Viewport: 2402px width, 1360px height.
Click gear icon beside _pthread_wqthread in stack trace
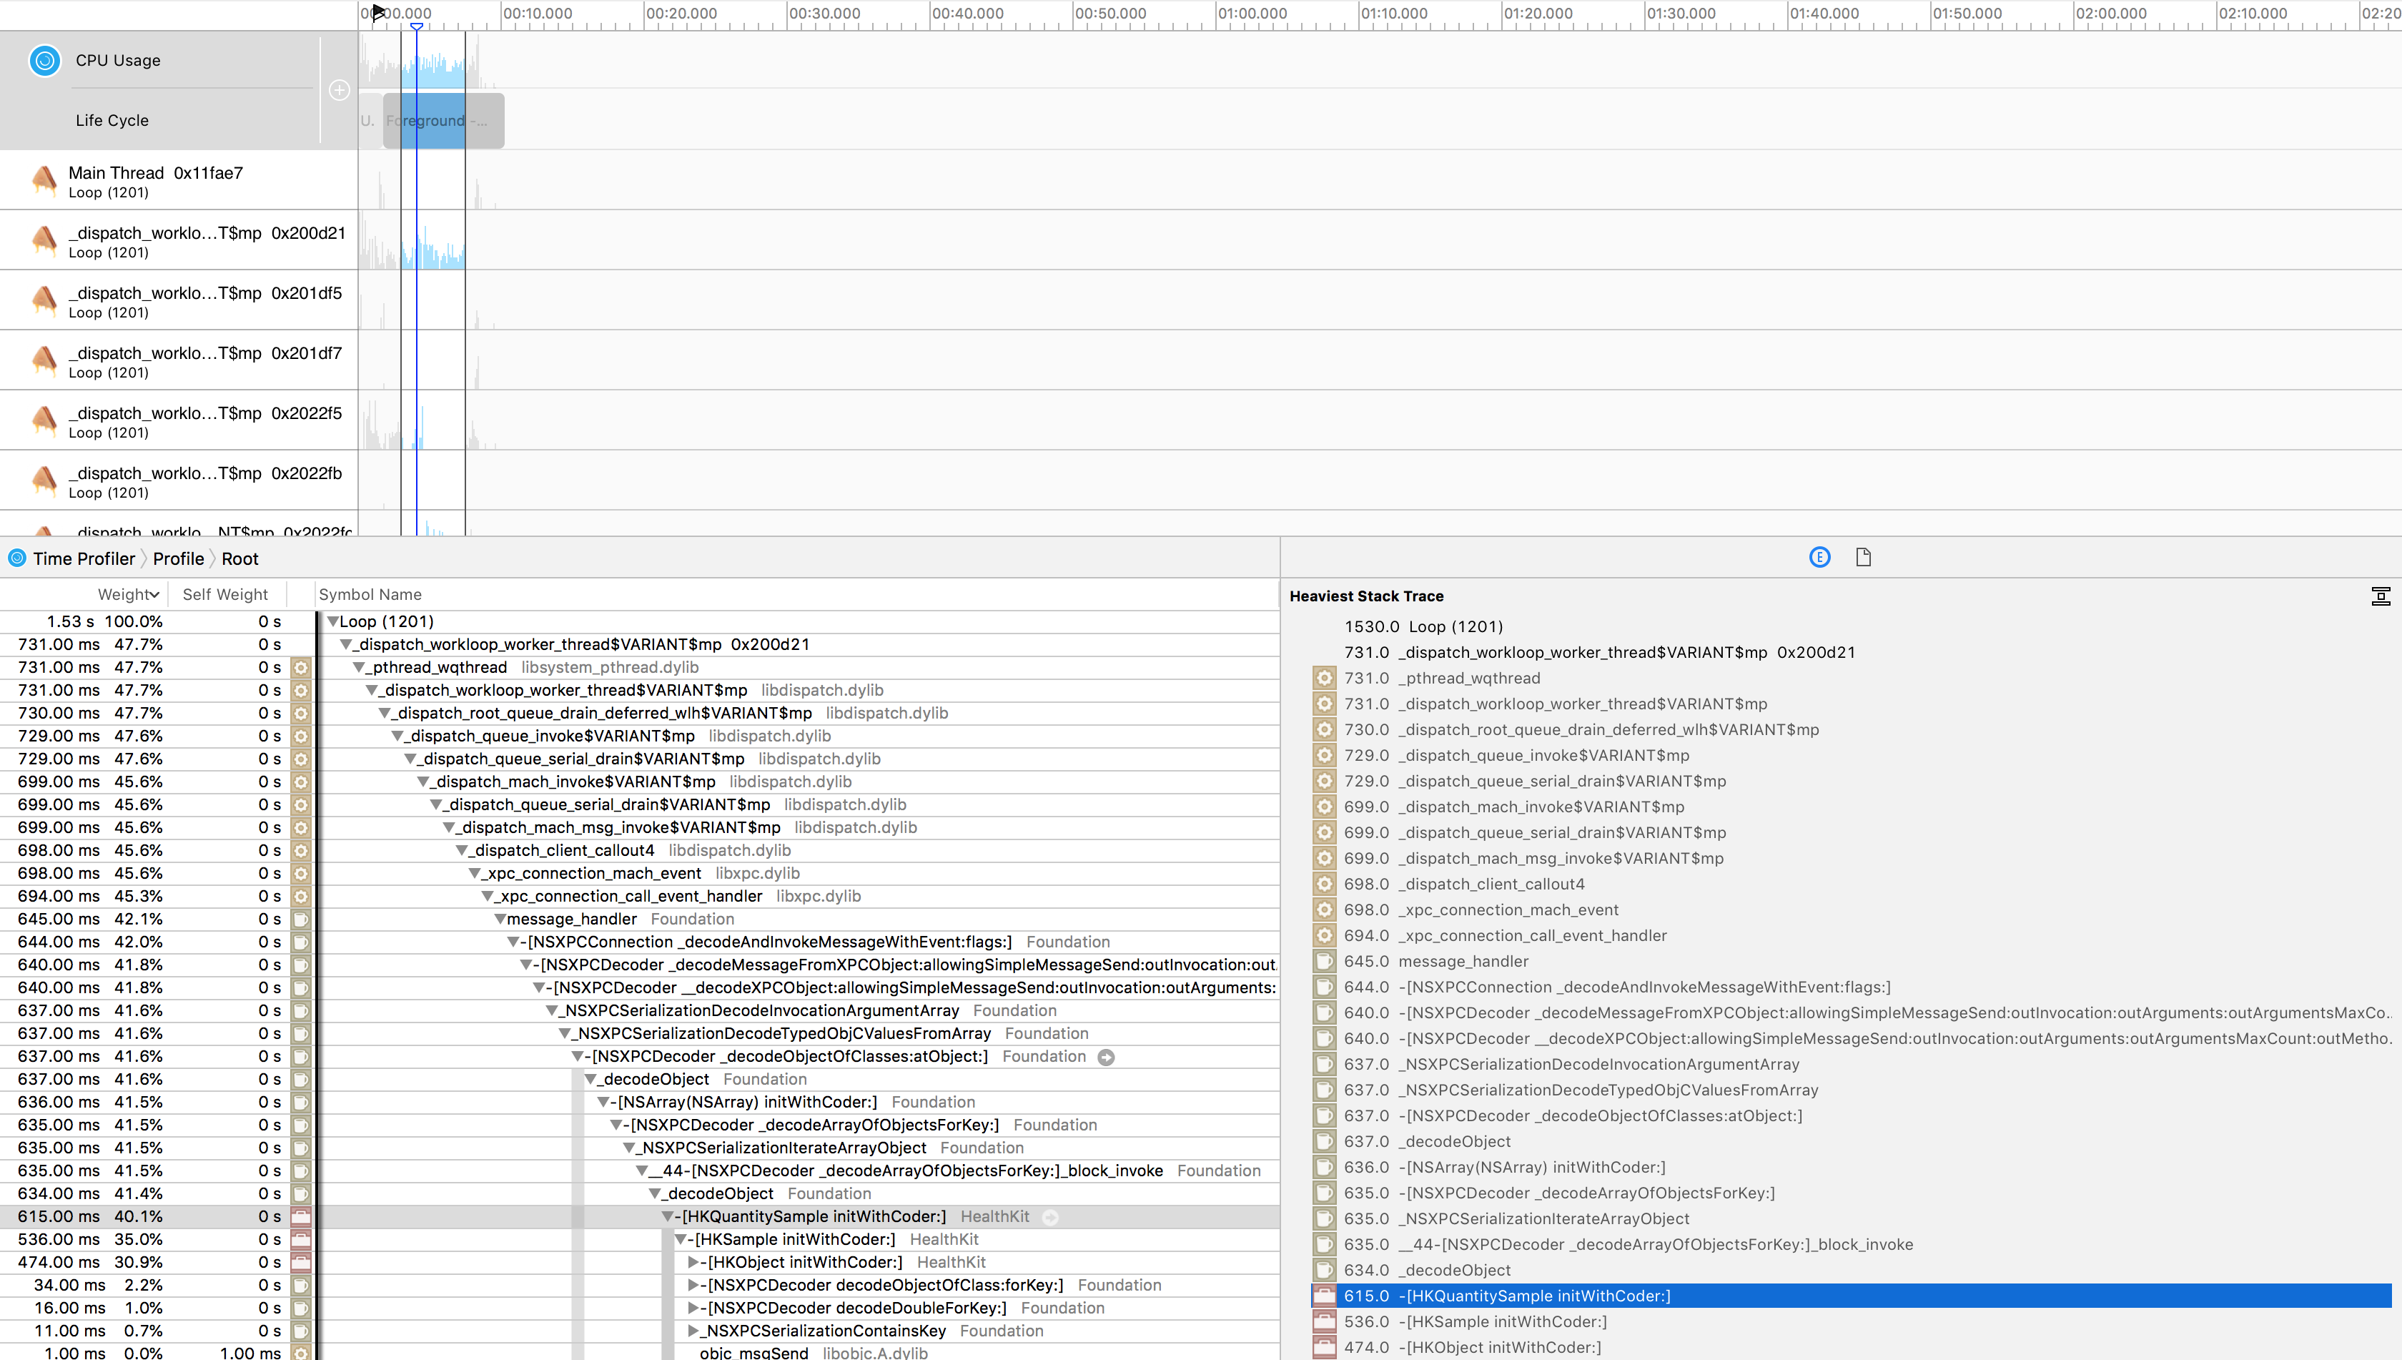[1323, 678]
